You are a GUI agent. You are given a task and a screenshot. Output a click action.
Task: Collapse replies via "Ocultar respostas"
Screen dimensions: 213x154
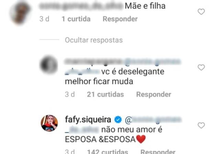(x=94, y=40)
